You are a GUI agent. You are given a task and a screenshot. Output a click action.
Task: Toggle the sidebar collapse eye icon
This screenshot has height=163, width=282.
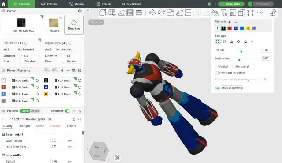click(x=88, y=10)
